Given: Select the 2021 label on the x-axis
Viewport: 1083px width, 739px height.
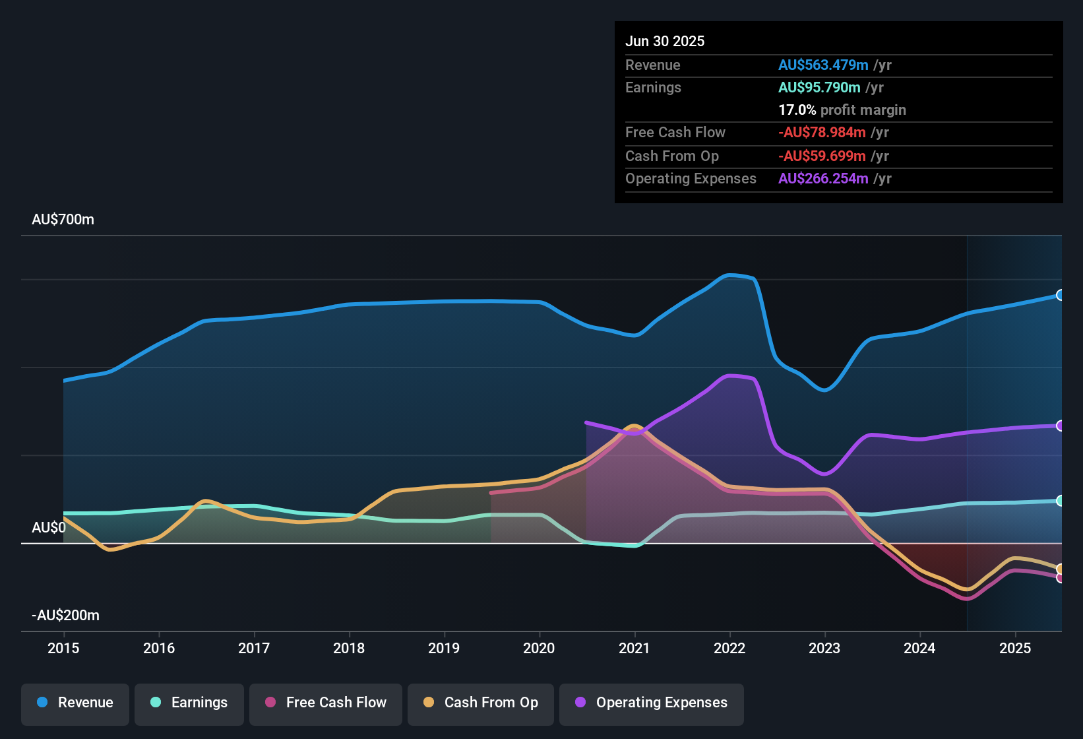Looking at the screenshot, I should 634,649.
